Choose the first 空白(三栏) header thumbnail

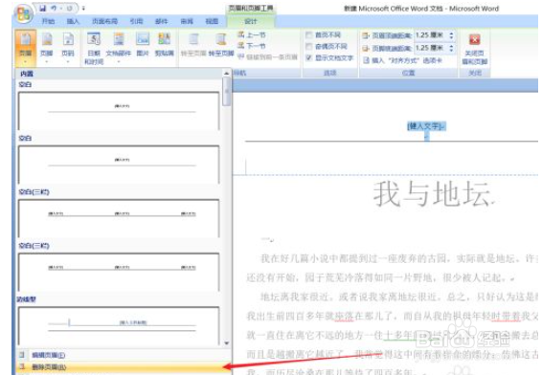point(119,218)
